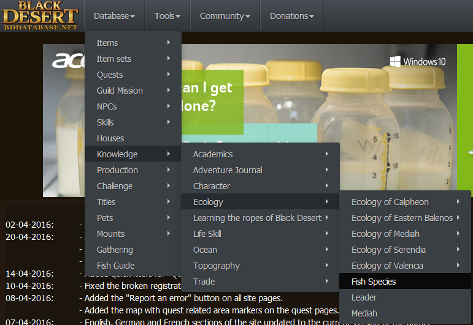Open Adventure Journal knowledge category
Viewport: 473px width, 325px height.
click(260, 170)
